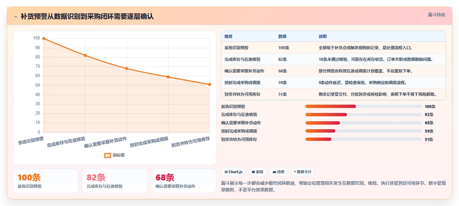Viewport: 459px width, 206px height.
Task: Select table cell 按时完成采购或调拨
Action: click(x=242, y=83)
